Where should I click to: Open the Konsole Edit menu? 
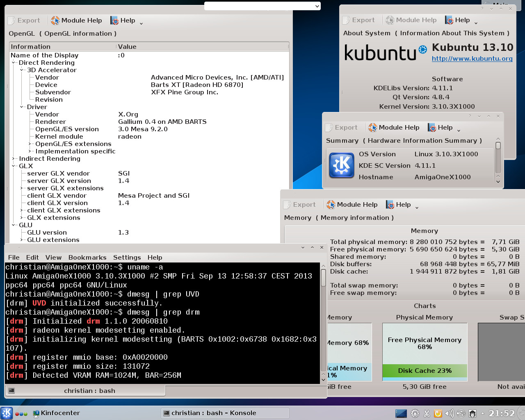(32, 258)
